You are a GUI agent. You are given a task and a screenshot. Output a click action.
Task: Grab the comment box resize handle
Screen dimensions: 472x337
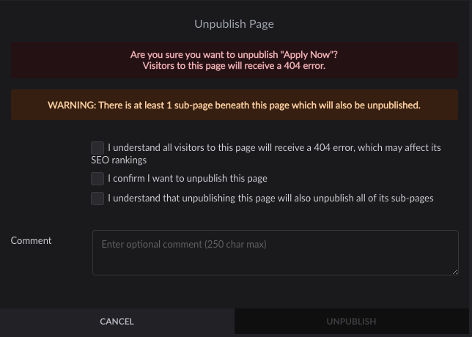(x=455, y=272)
